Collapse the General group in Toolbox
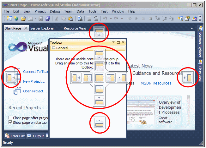The width and height of the screenshot is (206, 148). (x=53, y=48)
